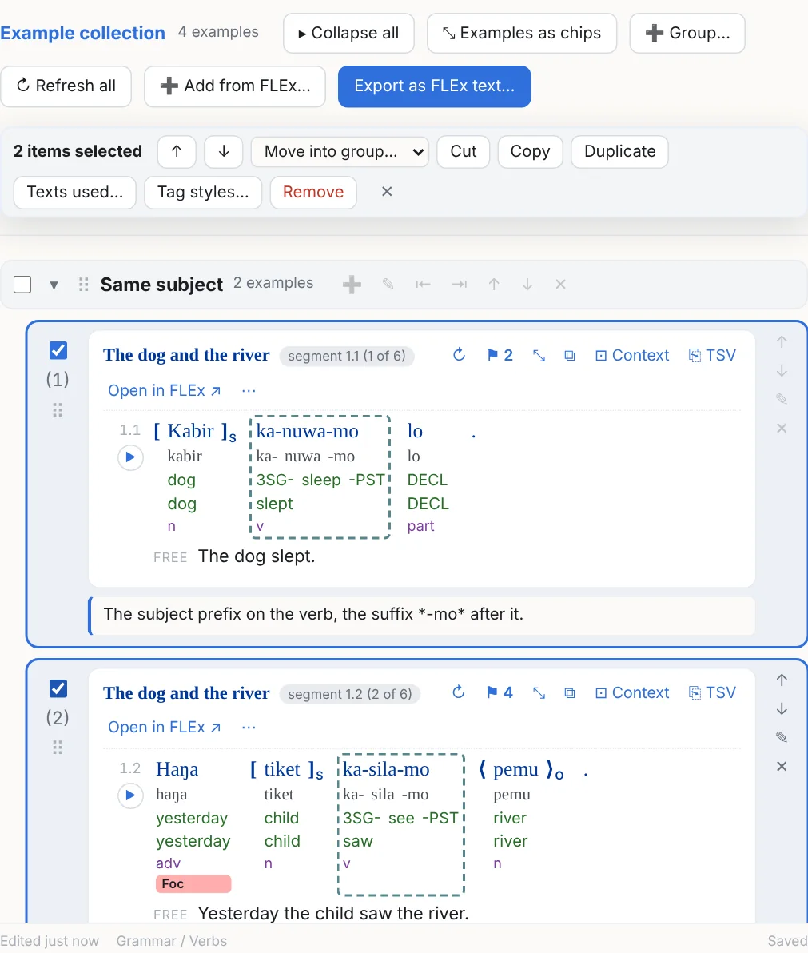Move example (2) up with side arrow
Image resolution: width=808 pixels, height=953 pixels.
[782, 680]
